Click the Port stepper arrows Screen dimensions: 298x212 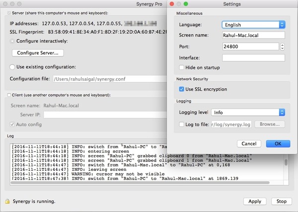click(282, 47)
